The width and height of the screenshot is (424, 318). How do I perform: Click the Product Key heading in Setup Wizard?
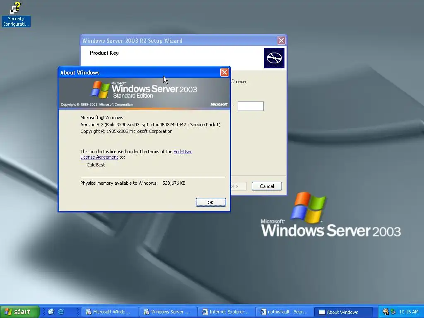coord(104,53)
